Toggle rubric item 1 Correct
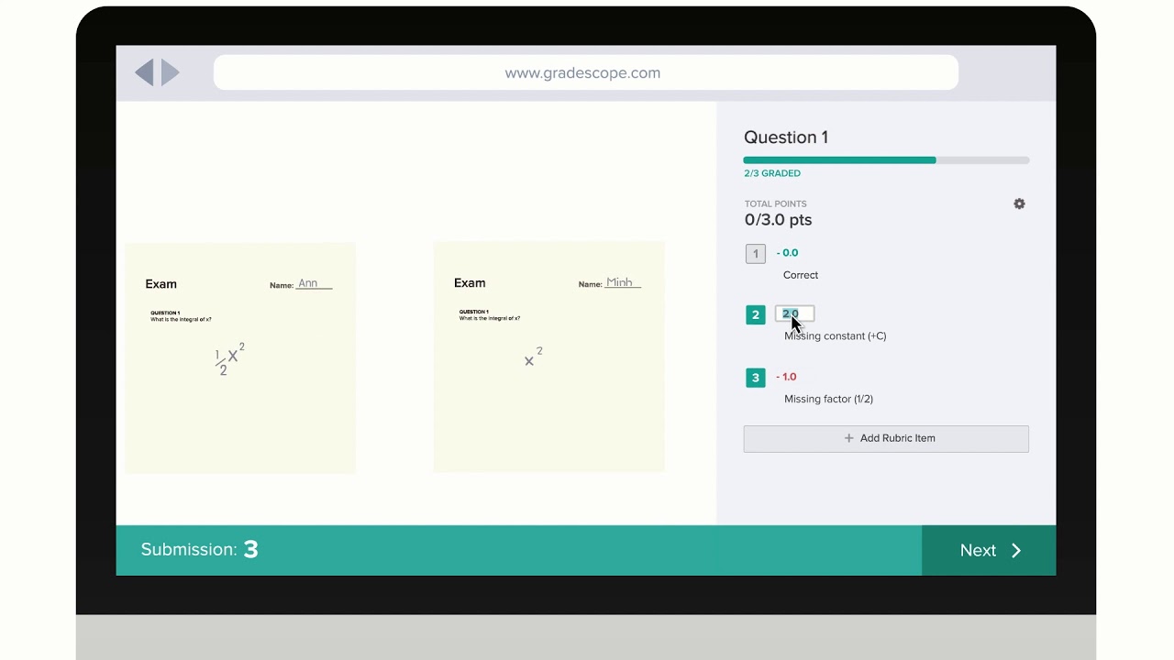This screenshot has height=660, width=1174. click(756, 254)
